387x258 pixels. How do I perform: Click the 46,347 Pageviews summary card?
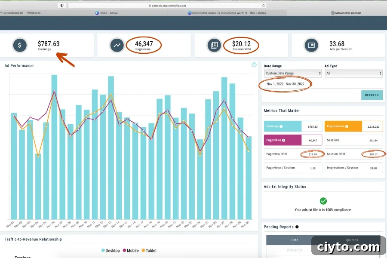144,46
